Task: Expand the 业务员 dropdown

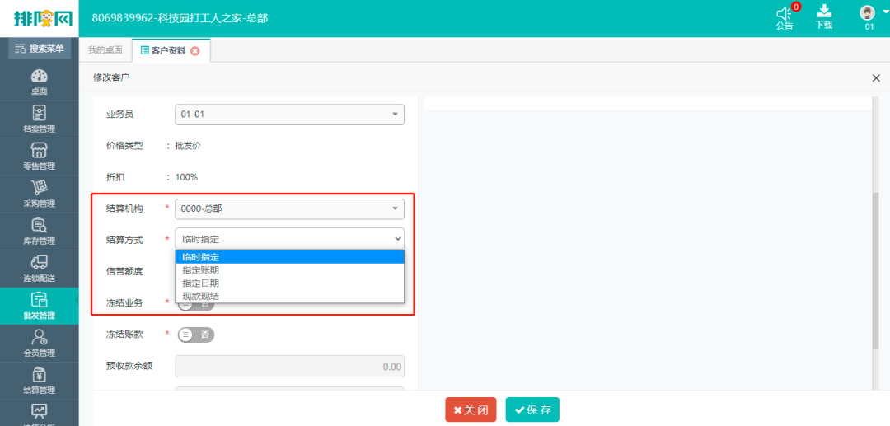Action: (289, 115)
